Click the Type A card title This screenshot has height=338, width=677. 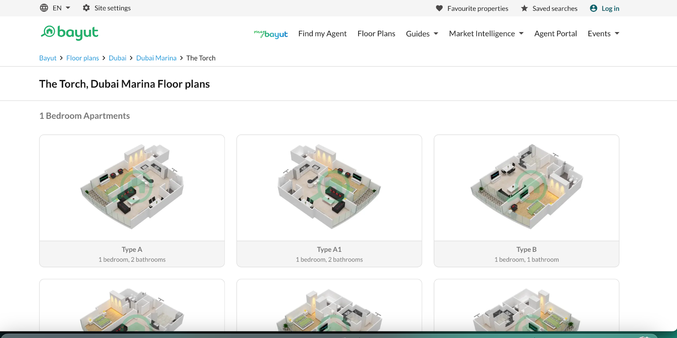tap(132, 249)
